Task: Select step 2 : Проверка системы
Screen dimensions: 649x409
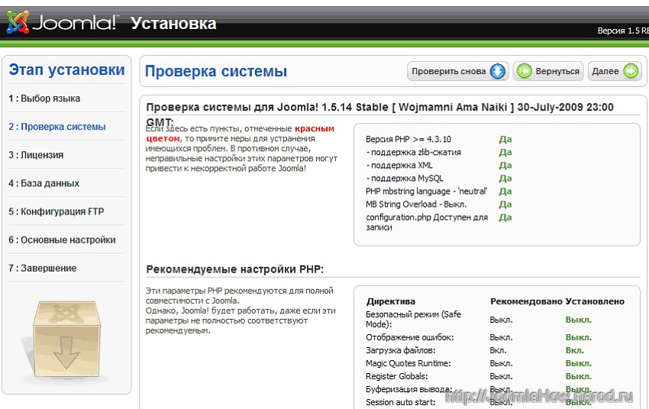Action: pos(57,127)
